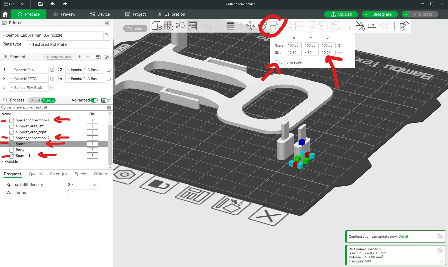Click the Sparse infill density field
Viewport: 448px width, 267px height.
click(x=82, y=185)
